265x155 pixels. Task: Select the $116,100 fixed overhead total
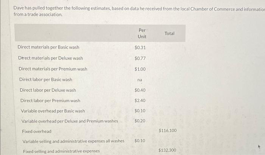point(167,130)
